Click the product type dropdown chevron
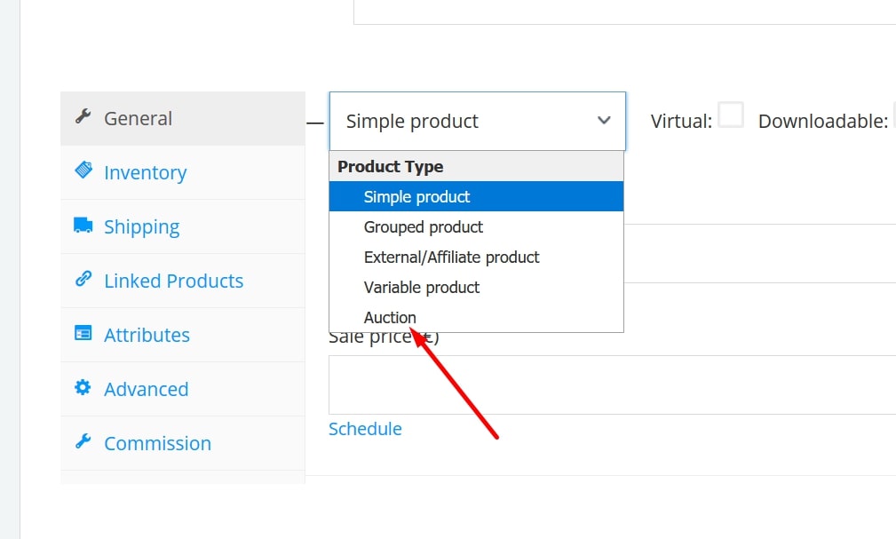Image resolution: width=896 pixels, height=539 pixels. coord(604,121)
